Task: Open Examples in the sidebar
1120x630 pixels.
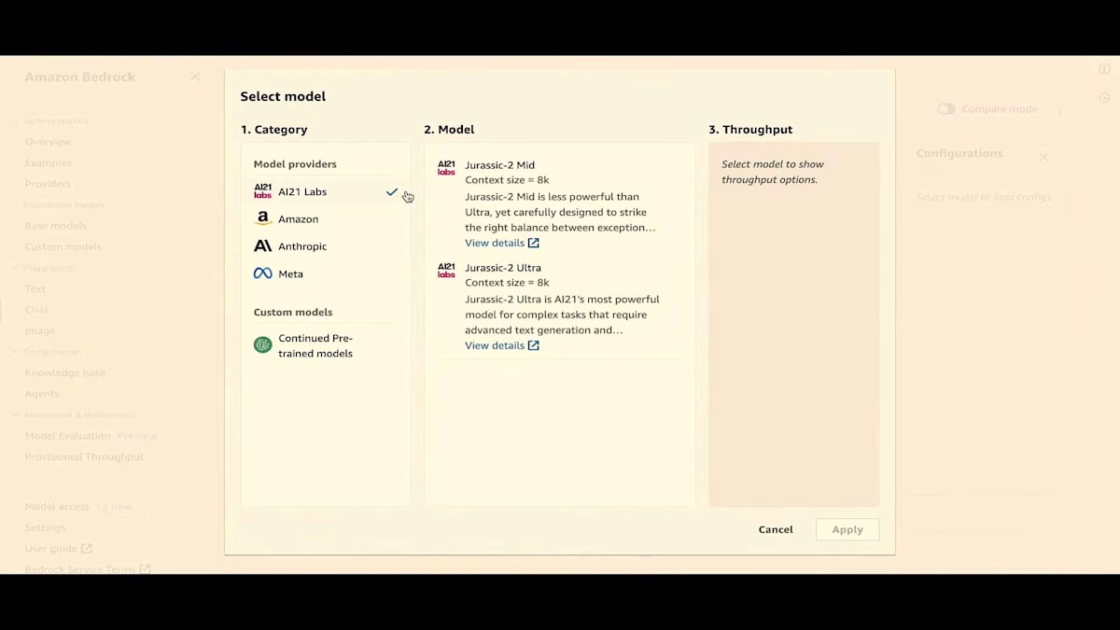Action: tap(48, 162)
